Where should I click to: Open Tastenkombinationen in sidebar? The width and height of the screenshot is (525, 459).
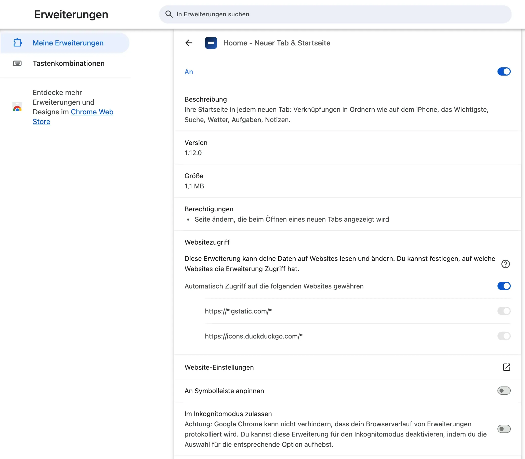65,63
